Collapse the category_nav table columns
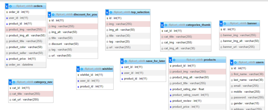Screen dimensions: 268x110 coord(10,82)
